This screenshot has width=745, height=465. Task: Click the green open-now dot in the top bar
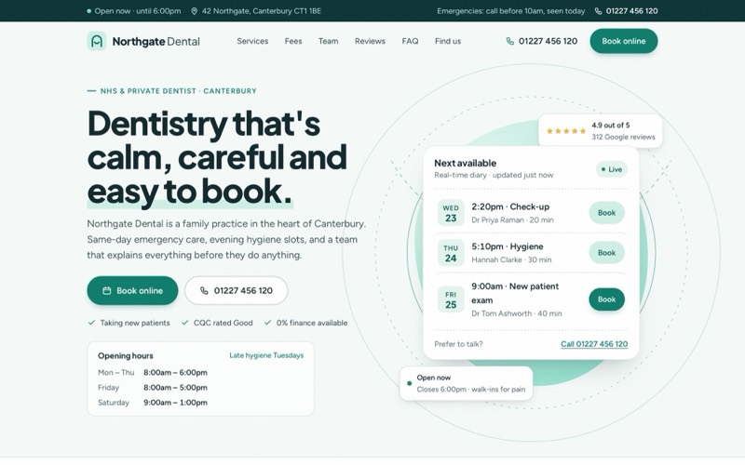click(88, 11)
